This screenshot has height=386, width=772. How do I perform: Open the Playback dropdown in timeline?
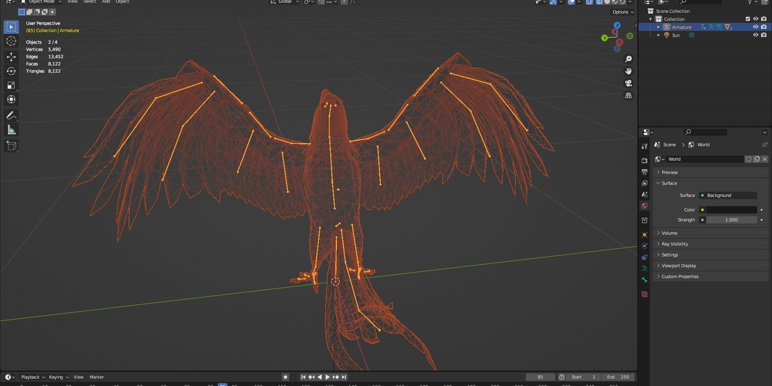click(x=32, y=377)
